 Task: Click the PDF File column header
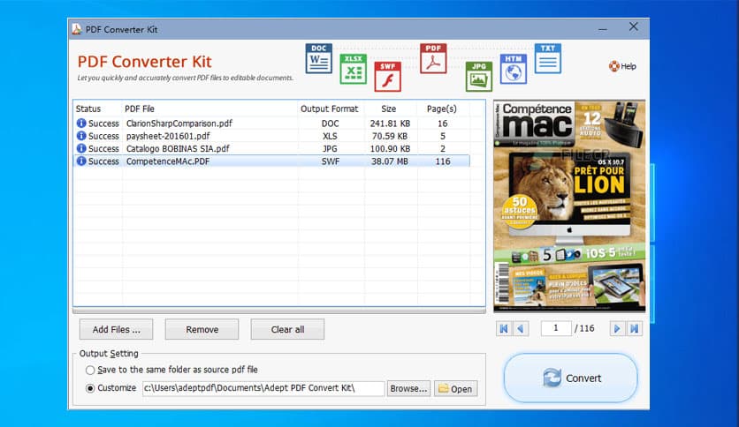(x=140, y=109)
